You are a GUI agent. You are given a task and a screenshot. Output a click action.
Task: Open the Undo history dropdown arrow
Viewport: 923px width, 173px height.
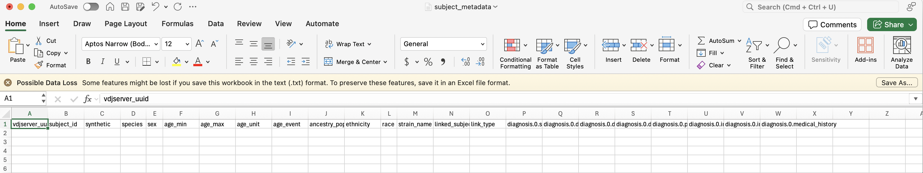[166, 7]
